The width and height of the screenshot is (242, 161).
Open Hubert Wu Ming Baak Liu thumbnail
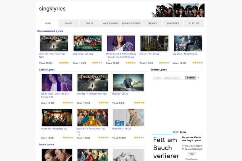pos(57,118)
